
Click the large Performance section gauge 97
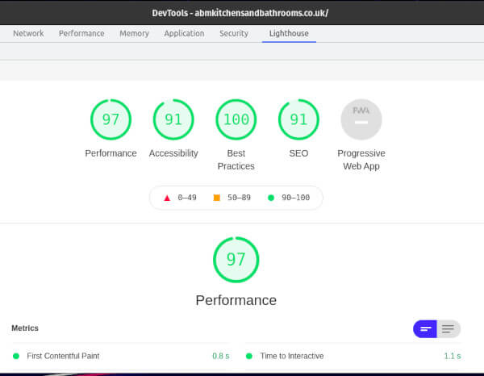[236, 260]
